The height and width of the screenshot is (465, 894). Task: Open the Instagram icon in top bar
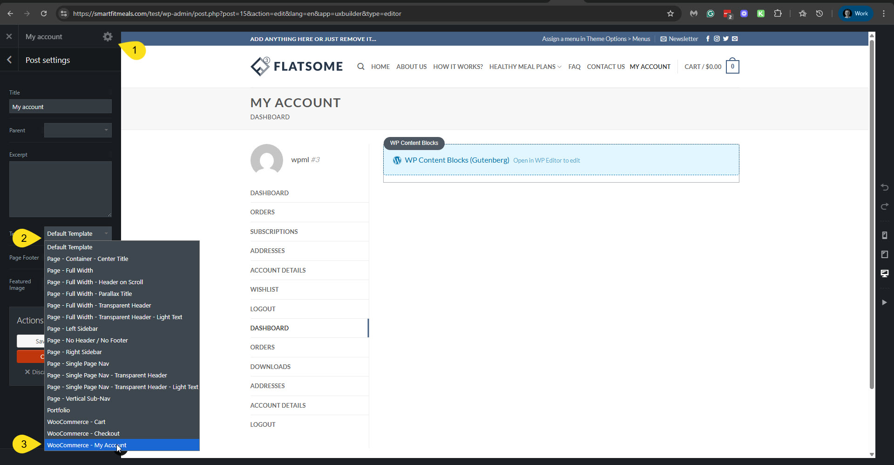tap(717, 39)
